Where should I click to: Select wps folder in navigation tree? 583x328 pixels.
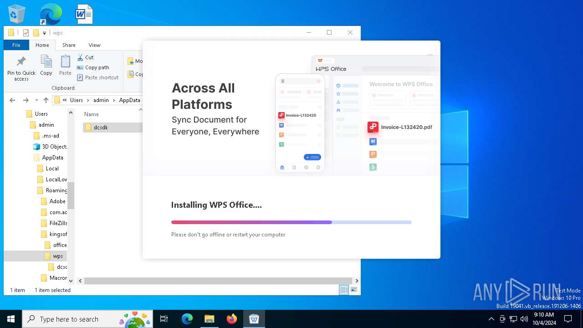(57, 256)
